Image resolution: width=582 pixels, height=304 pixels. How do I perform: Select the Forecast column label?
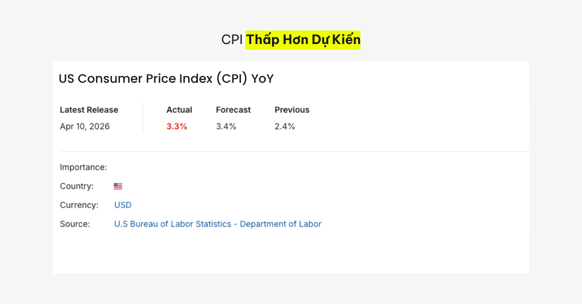pyautogui.click(x=233, y=110)
